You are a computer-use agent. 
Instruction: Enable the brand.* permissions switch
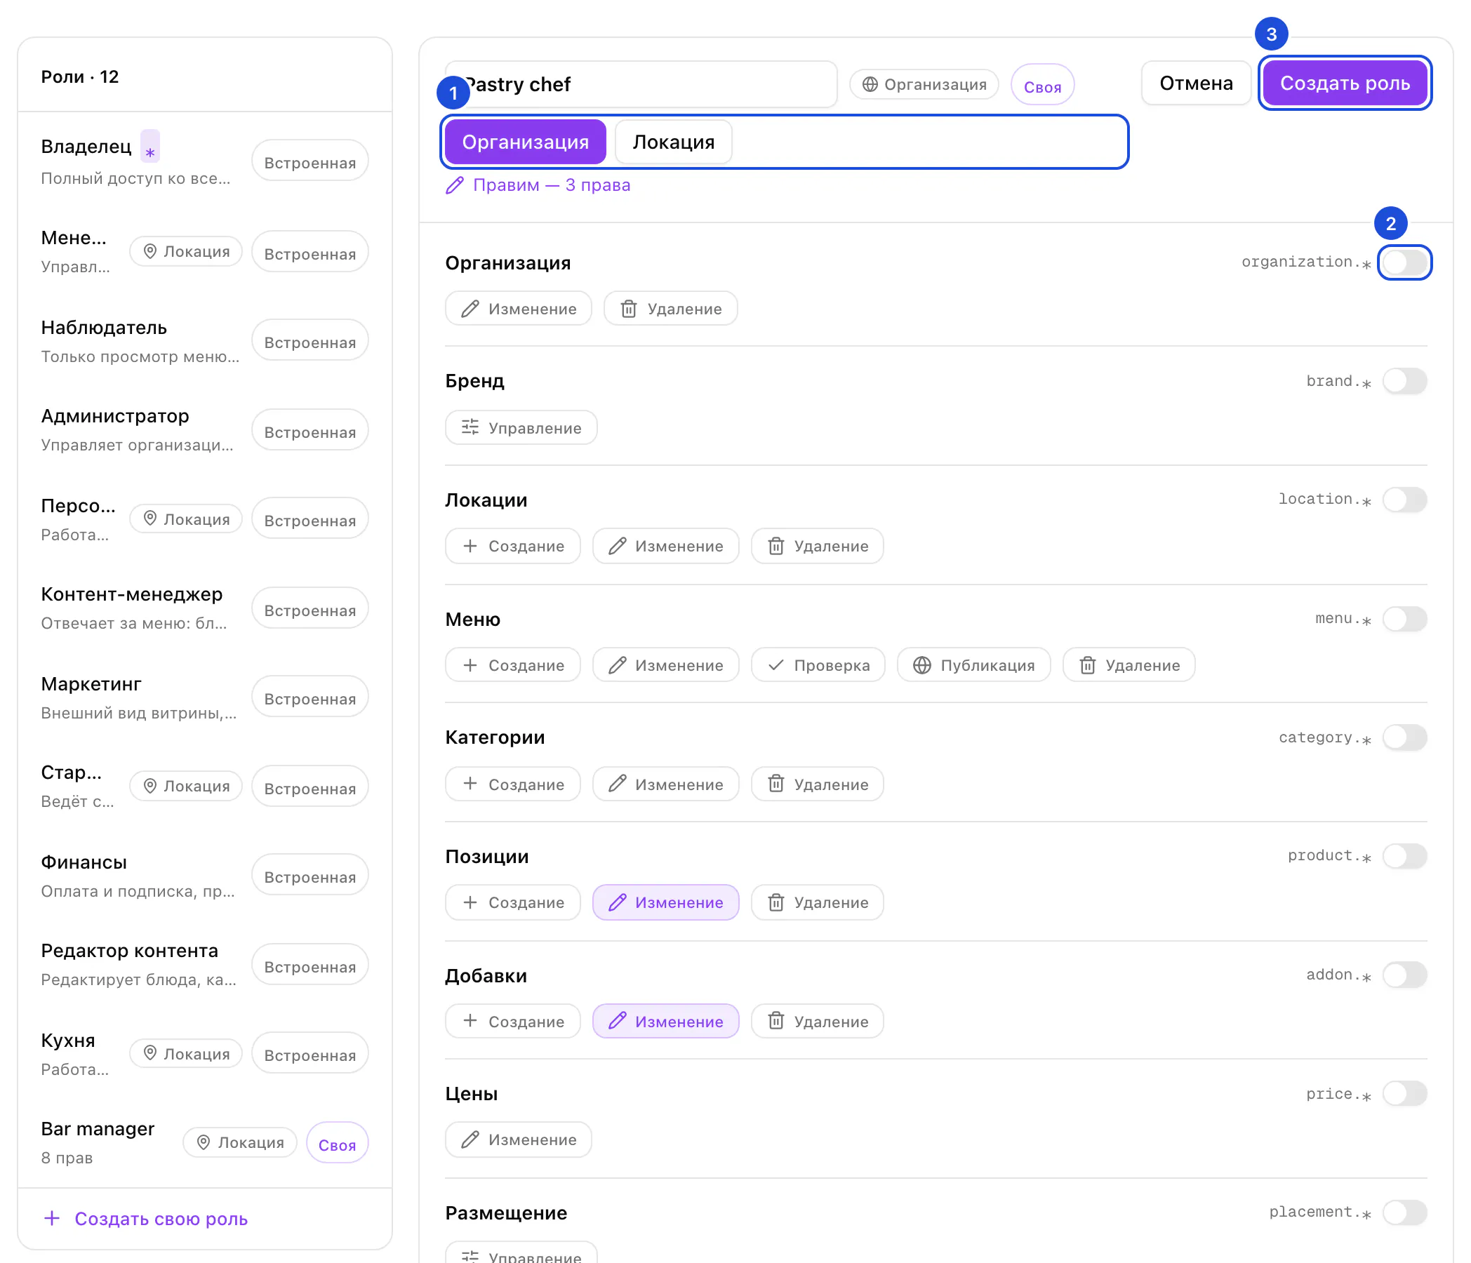(1404, 381)
